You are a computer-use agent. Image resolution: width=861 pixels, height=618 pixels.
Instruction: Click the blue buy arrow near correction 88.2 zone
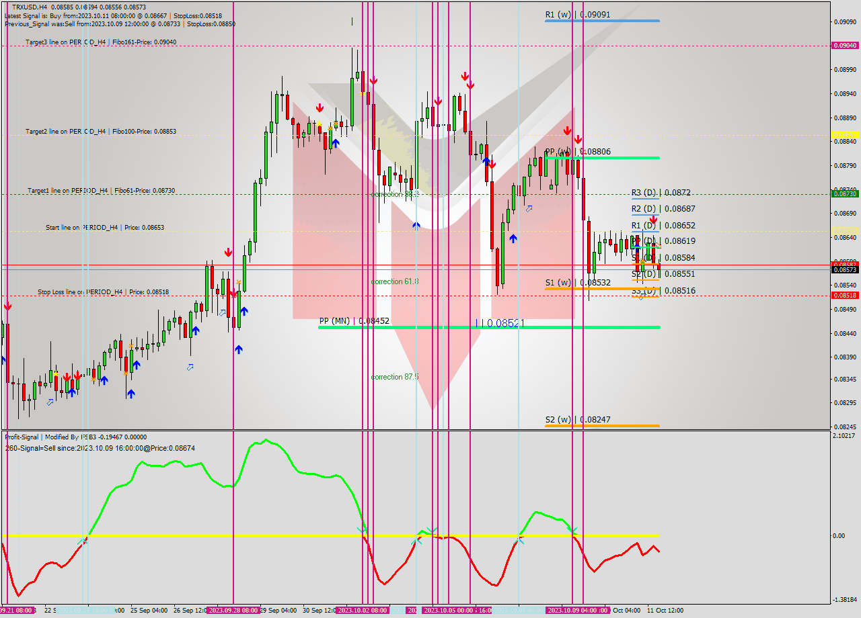click(415, 225)
